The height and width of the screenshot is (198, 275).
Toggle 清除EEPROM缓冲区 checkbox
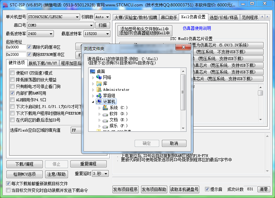(29, 54)
